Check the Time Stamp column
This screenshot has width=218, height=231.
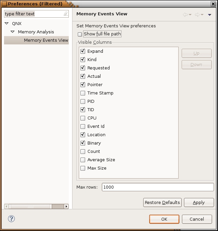[x=83, y=93]
